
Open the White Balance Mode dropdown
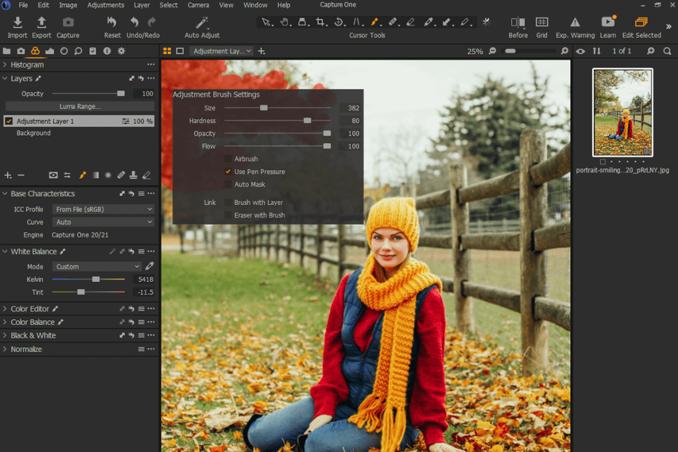[x=96, y=265]
